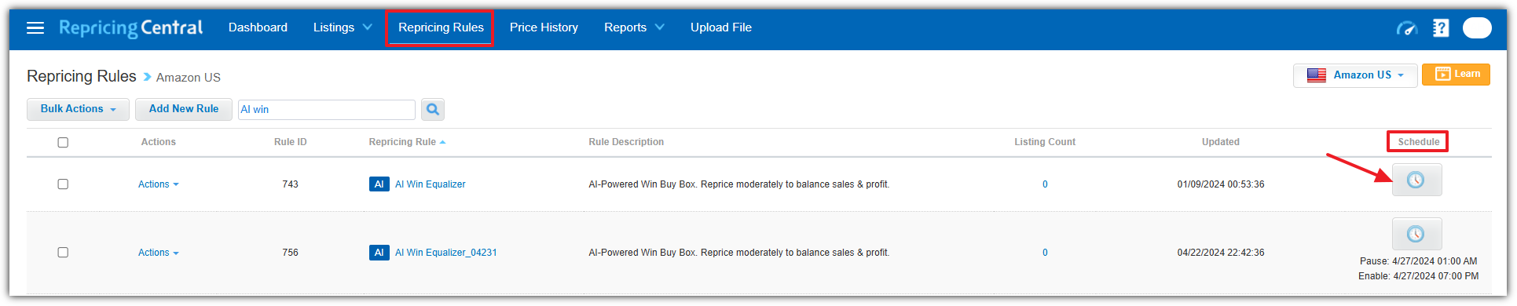This screenshot has height=306, width=1517.
Task: Check the box for rule 743
Action: pyautogui.click(x=63, y=184)
